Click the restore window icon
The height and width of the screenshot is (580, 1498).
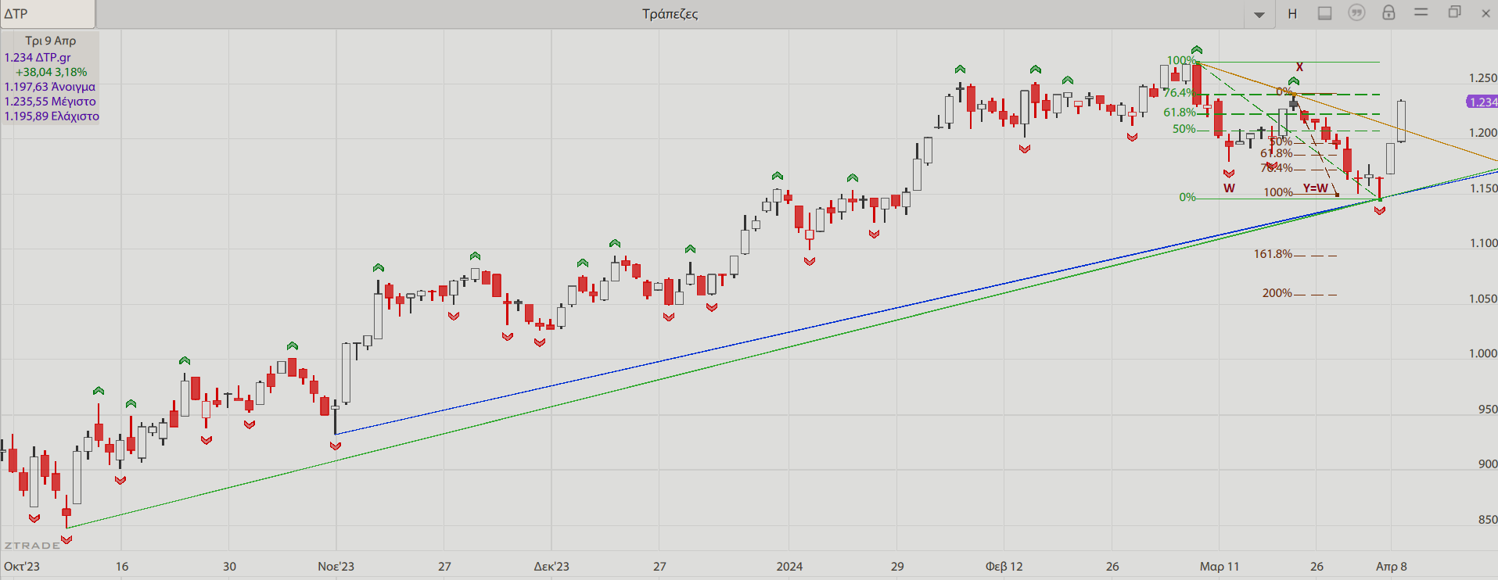(1454, 13)
